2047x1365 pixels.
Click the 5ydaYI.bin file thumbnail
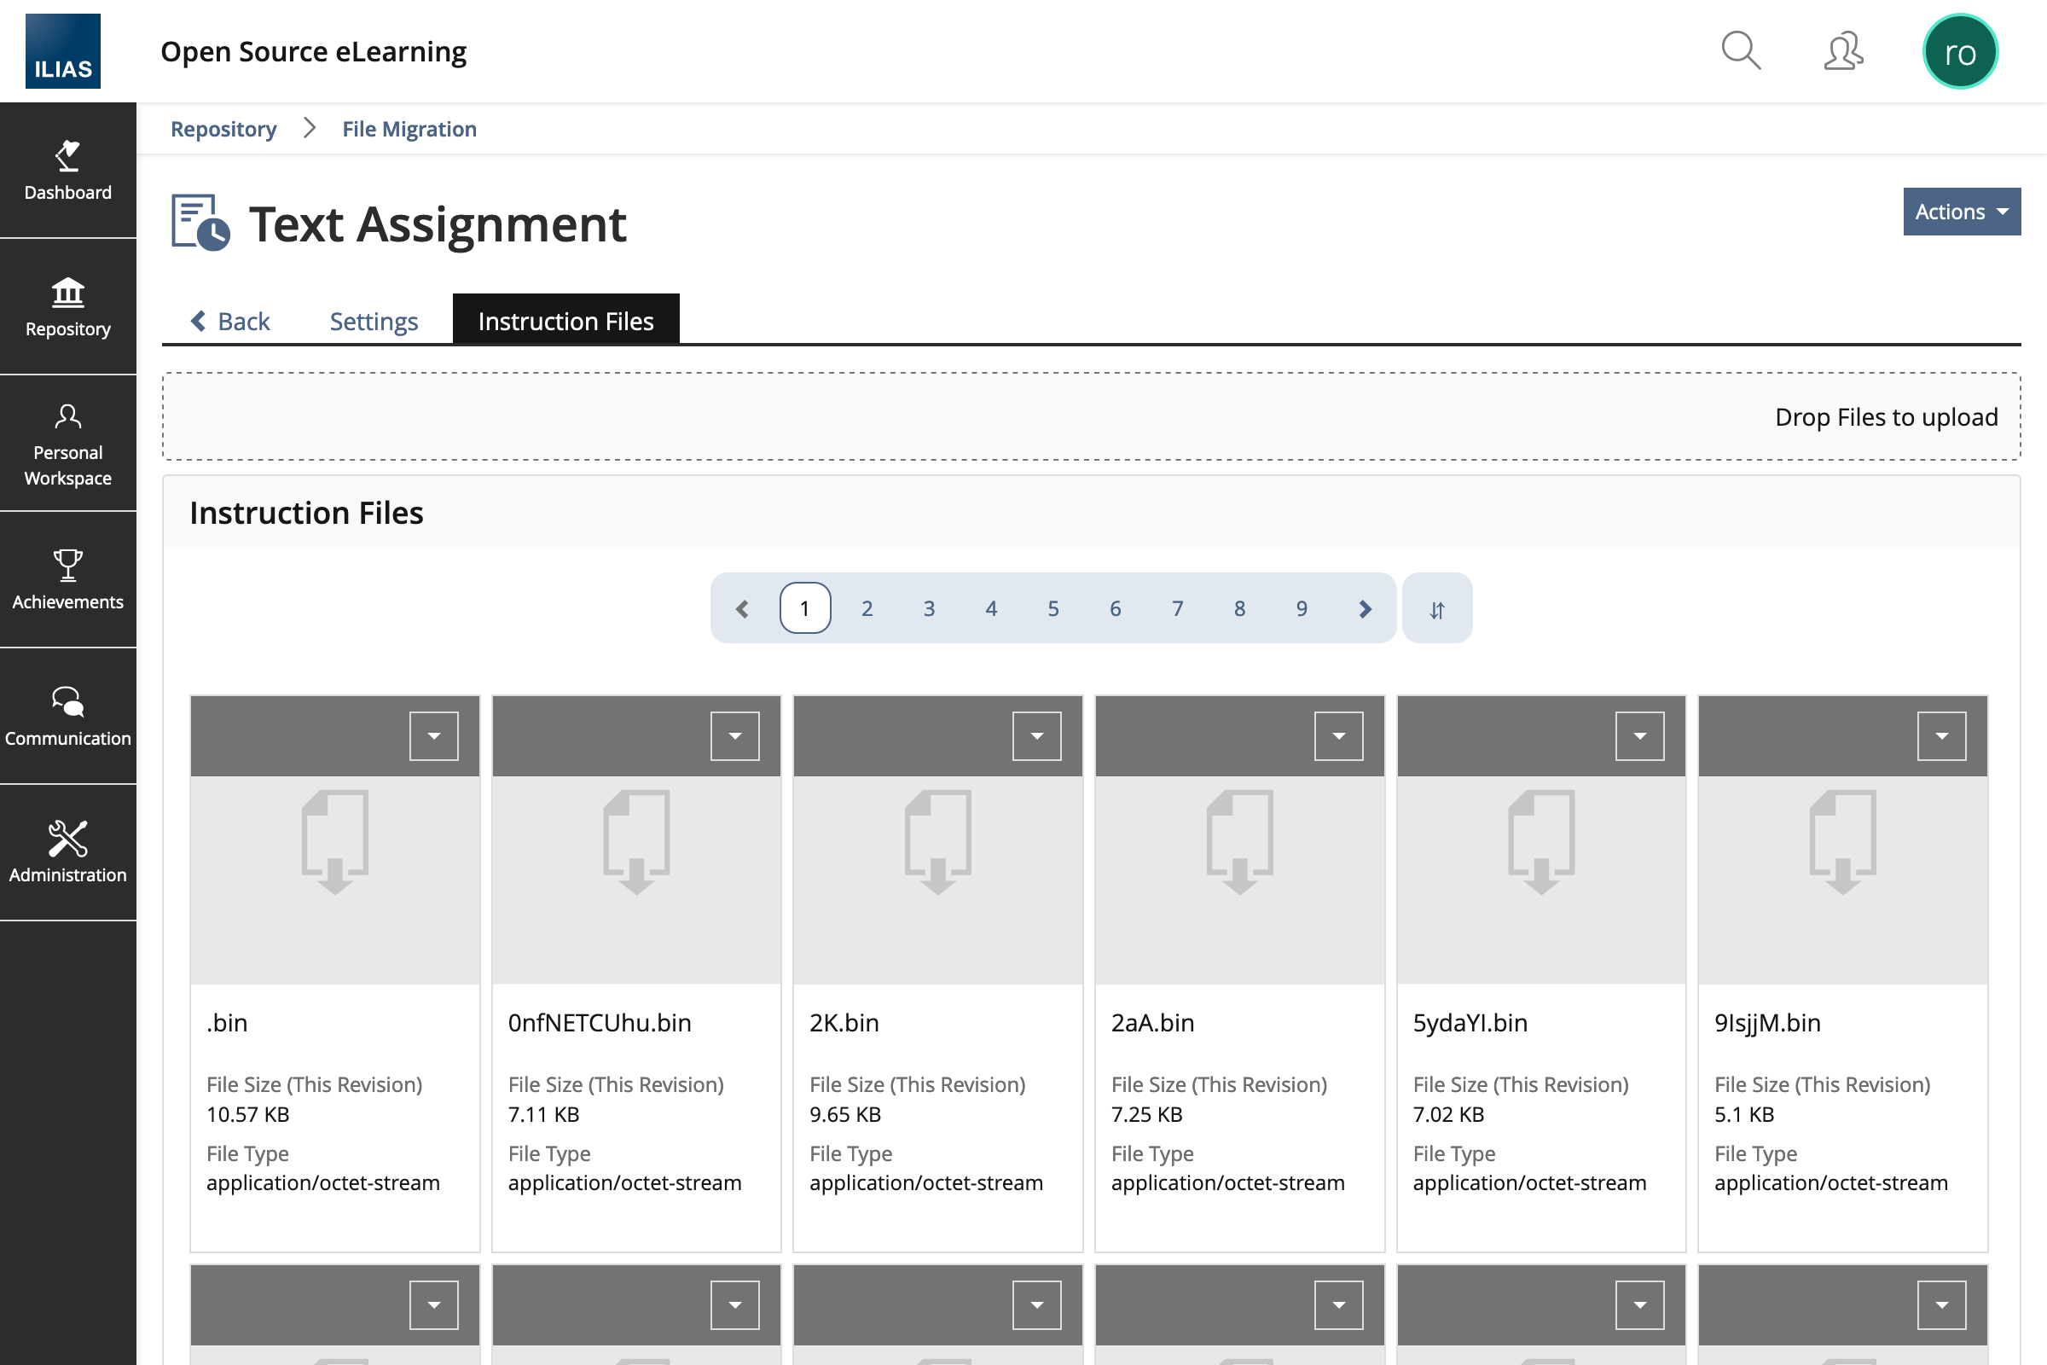pyautogui.click(x=1540, y=880)
